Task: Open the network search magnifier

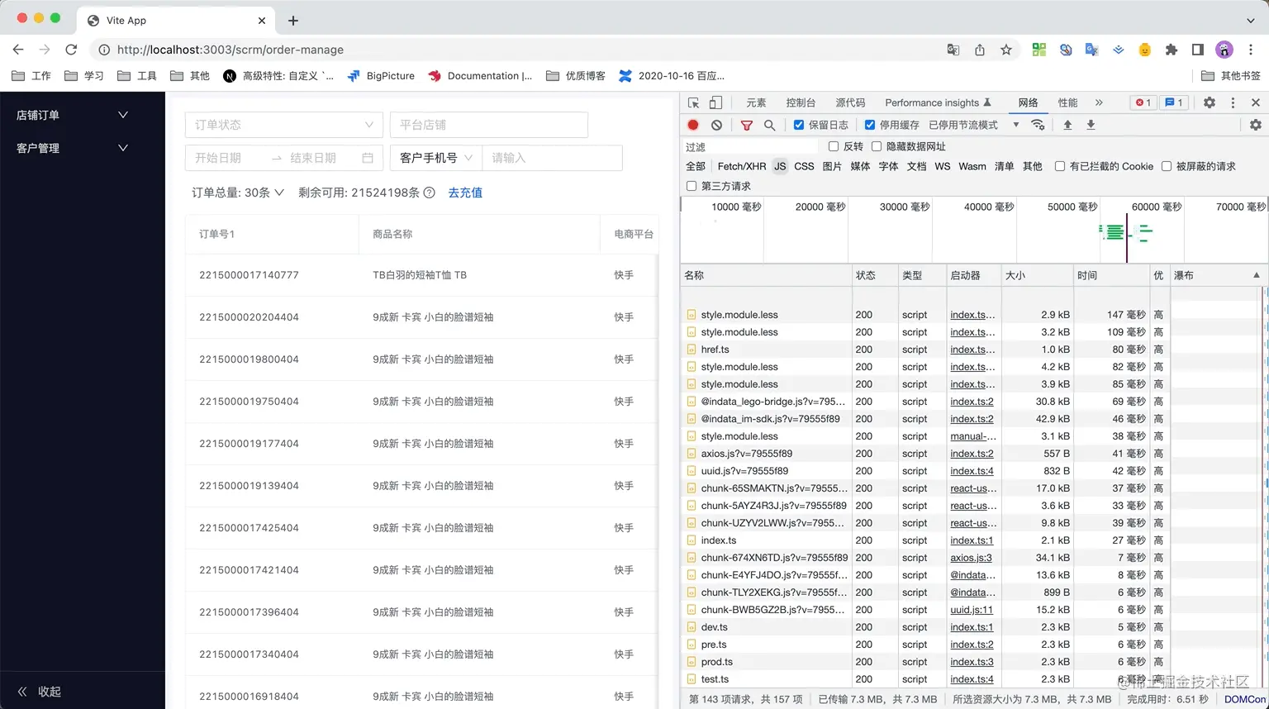Action: click(x=769, y=125)
